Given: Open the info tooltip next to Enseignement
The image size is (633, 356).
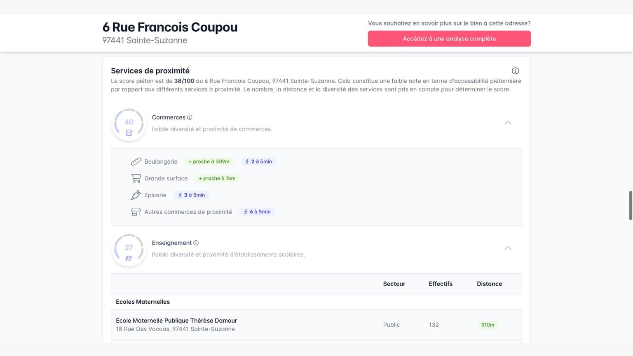Looking at the screenshot, I should point(196,243).
